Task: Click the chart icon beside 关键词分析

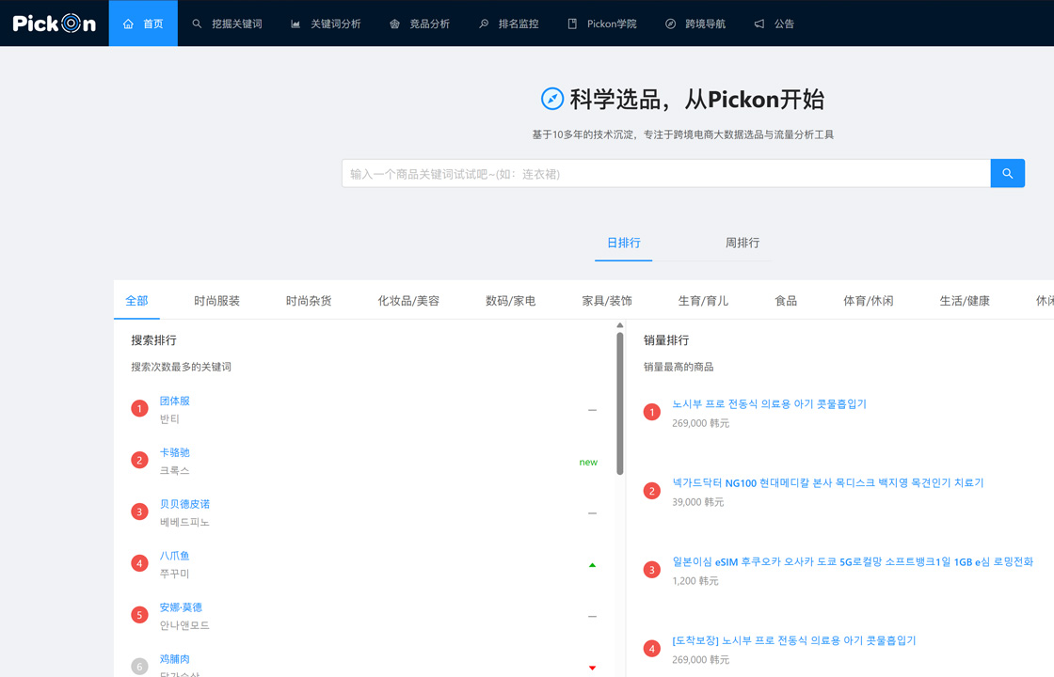Action: click(x=295, y=24)
